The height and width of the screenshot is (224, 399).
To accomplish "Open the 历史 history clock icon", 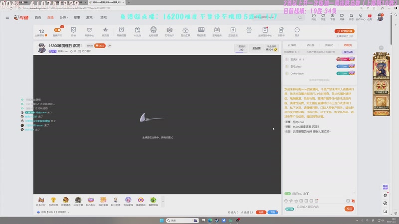I will [314, 17].
